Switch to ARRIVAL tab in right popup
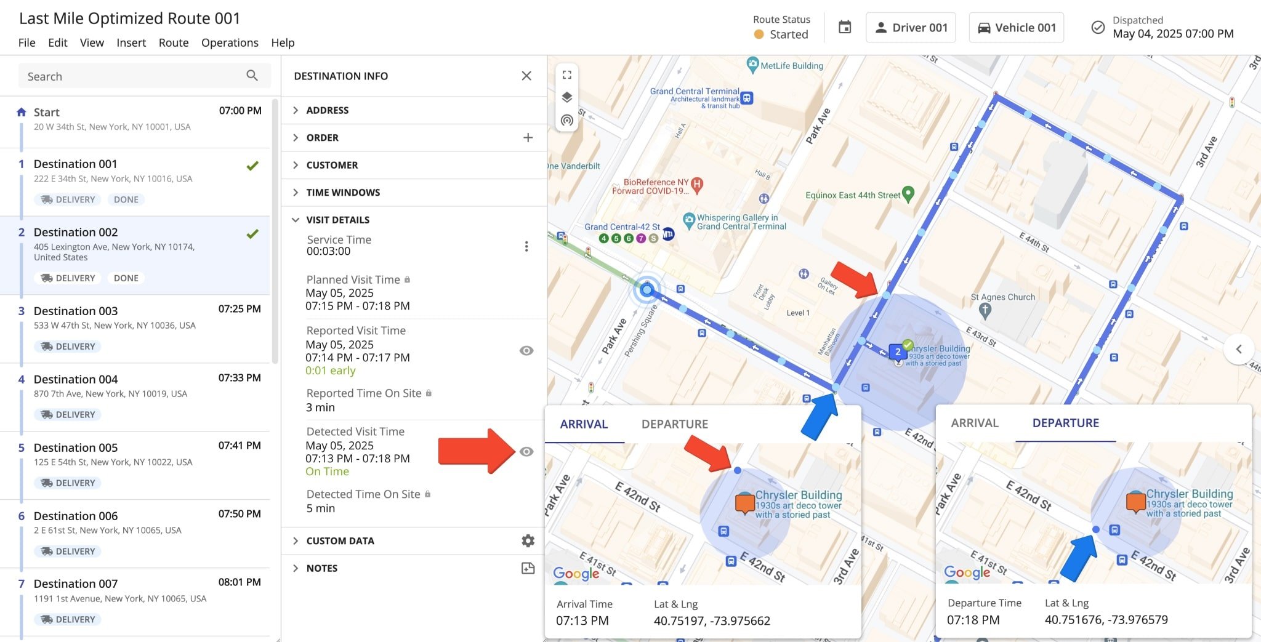The height and width of the screenshot is (642, 1261). point(975,423)
